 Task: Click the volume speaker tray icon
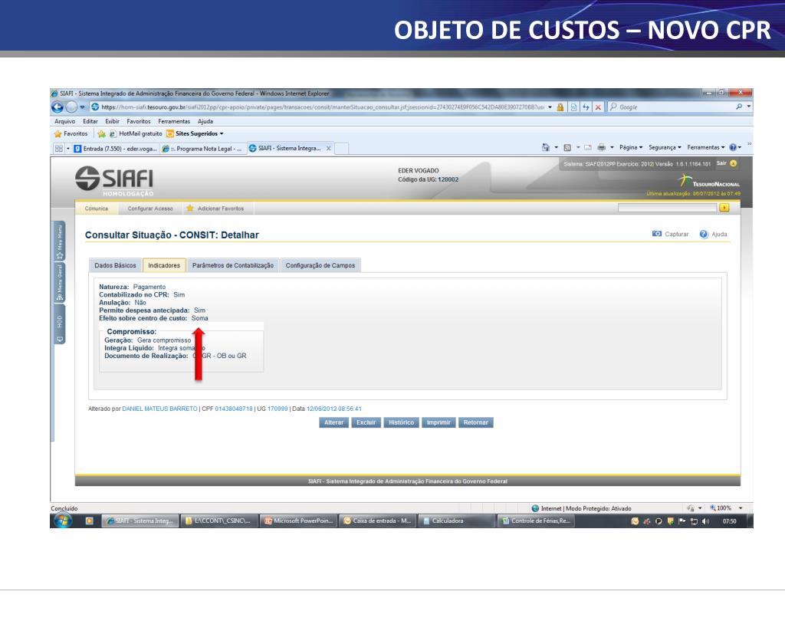click(705, 521)
